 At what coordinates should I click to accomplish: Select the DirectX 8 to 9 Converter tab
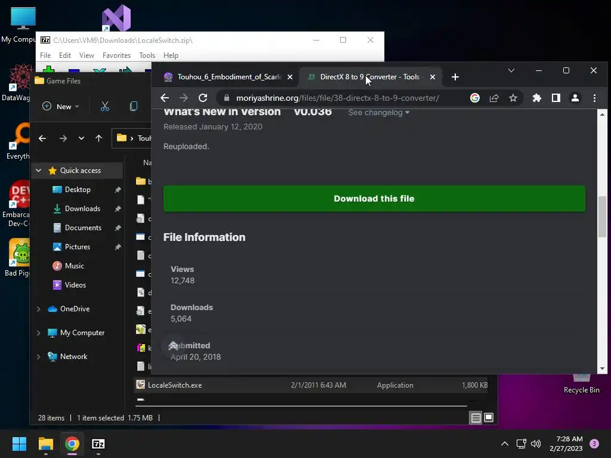click(370, 77)
